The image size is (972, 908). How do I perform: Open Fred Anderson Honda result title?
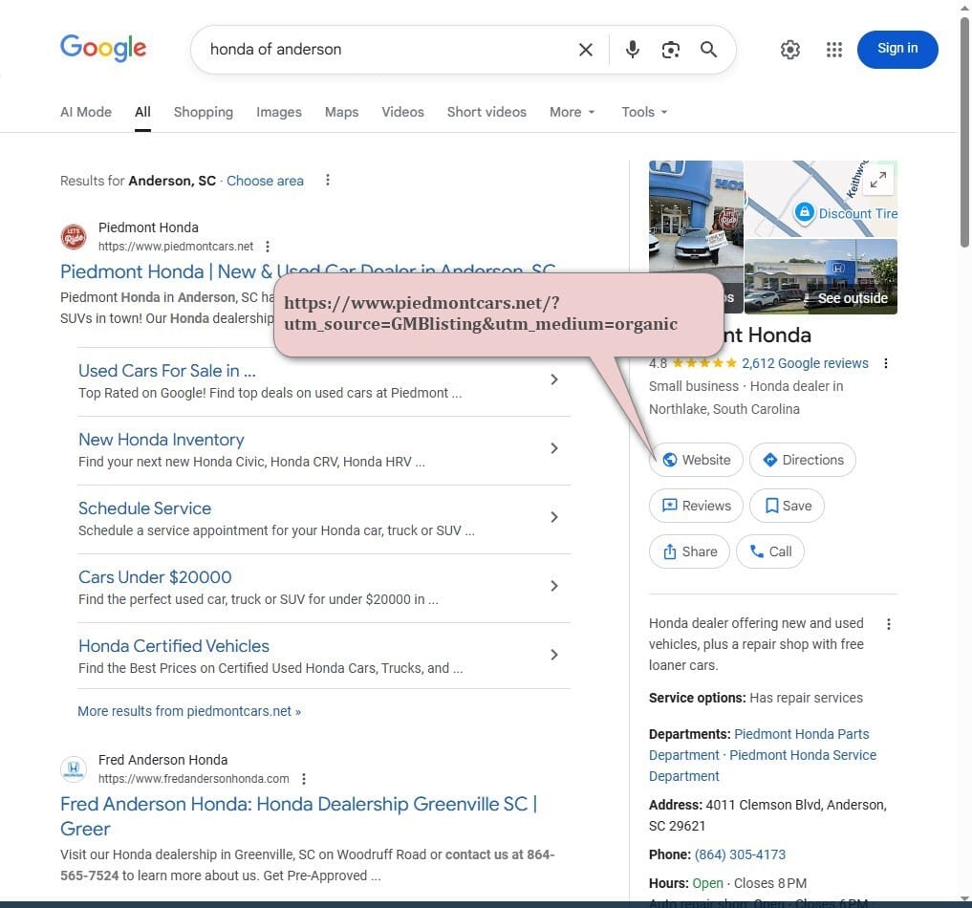tap(299, 816)
